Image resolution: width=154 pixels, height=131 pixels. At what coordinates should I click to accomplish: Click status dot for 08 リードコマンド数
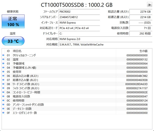point(3,84)
